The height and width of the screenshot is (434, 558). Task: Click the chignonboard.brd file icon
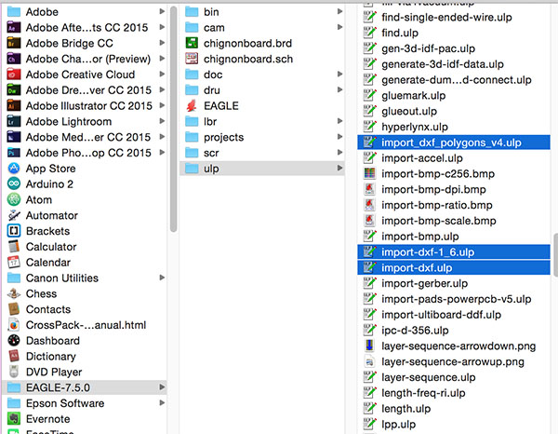coord(192,43)
